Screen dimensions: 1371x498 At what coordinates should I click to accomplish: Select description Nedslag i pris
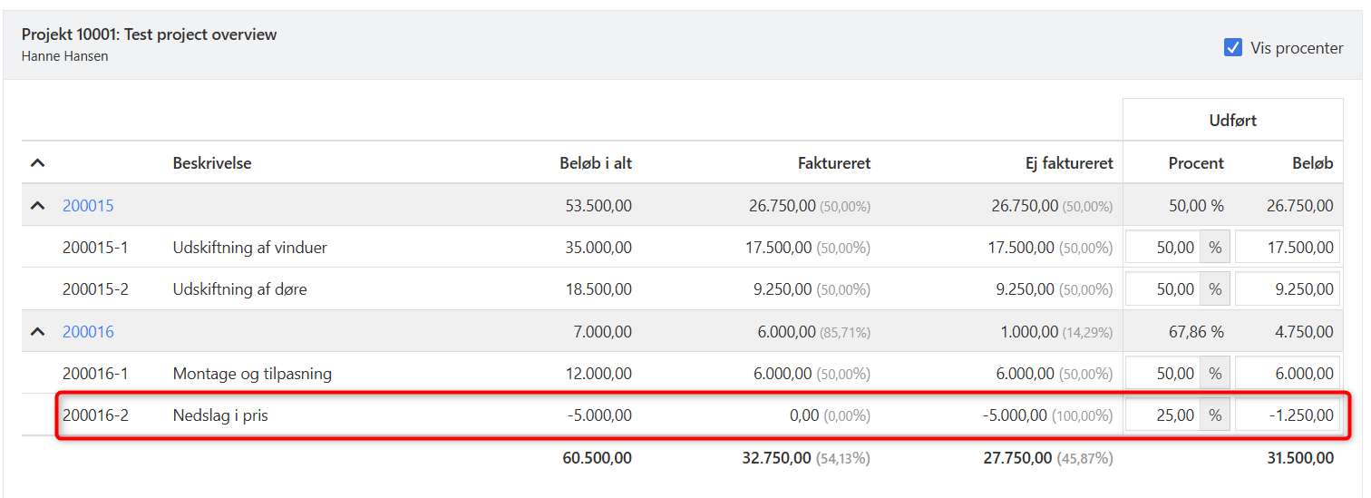(x=220, y=415)
